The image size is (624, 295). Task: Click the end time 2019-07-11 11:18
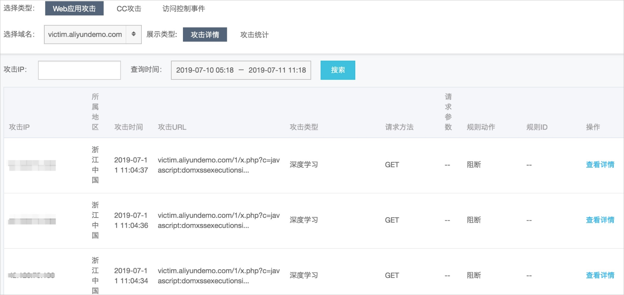coord(277,70)
